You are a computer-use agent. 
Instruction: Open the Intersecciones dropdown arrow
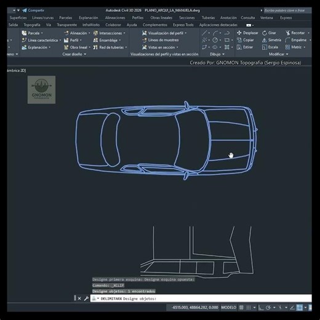pos(124,33)
